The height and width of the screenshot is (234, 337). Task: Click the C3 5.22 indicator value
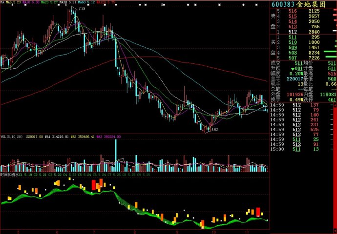click(55, 175)
